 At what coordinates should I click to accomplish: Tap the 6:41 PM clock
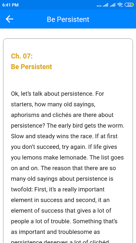[10, 5]
